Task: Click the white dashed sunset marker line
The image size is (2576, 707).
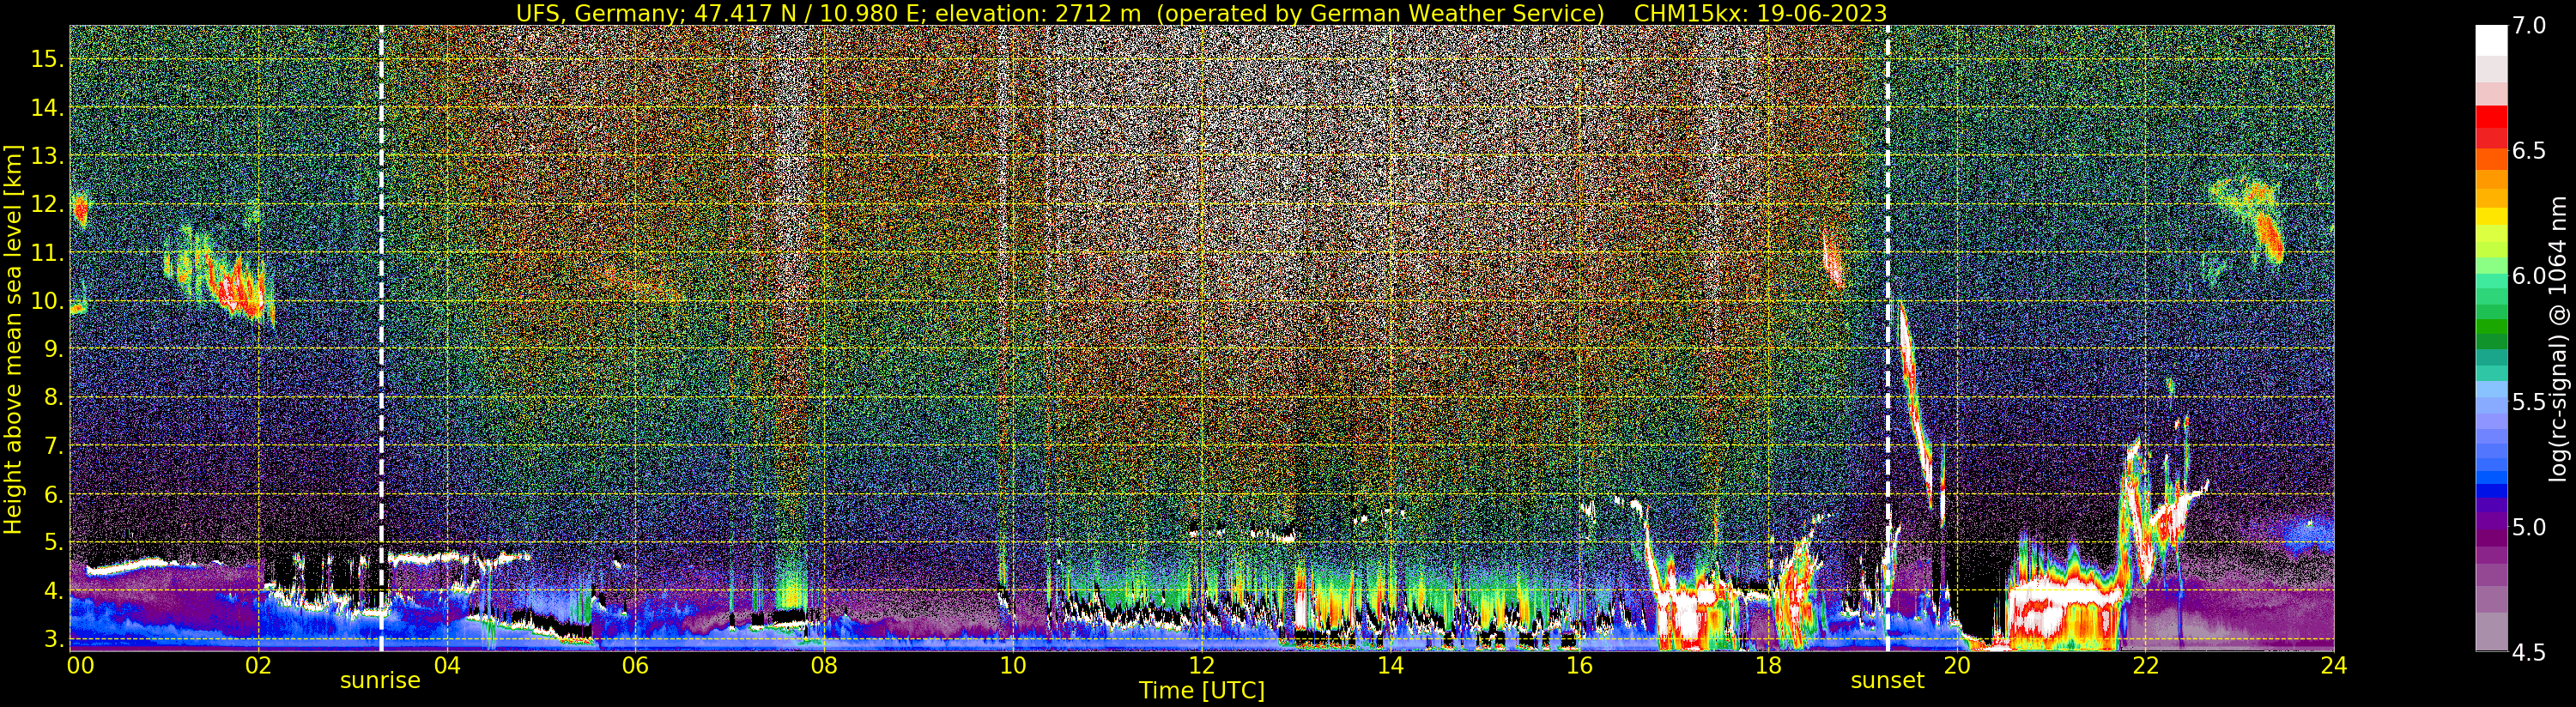Action: pyautogui.click(x=1887, y=338)
